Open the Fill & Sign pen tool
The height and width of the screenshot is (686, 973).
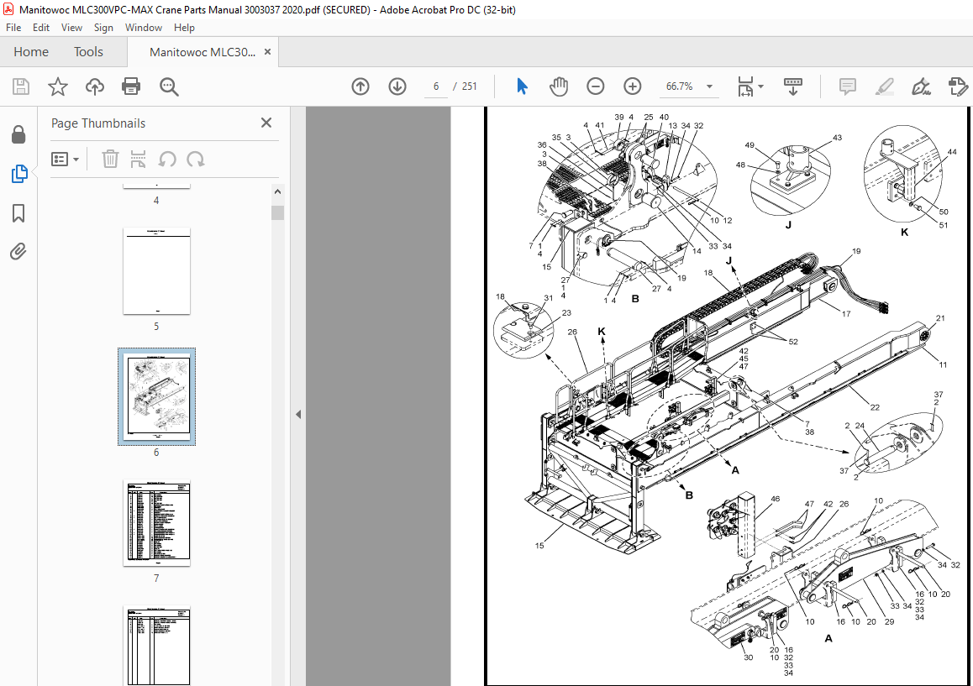921,86
